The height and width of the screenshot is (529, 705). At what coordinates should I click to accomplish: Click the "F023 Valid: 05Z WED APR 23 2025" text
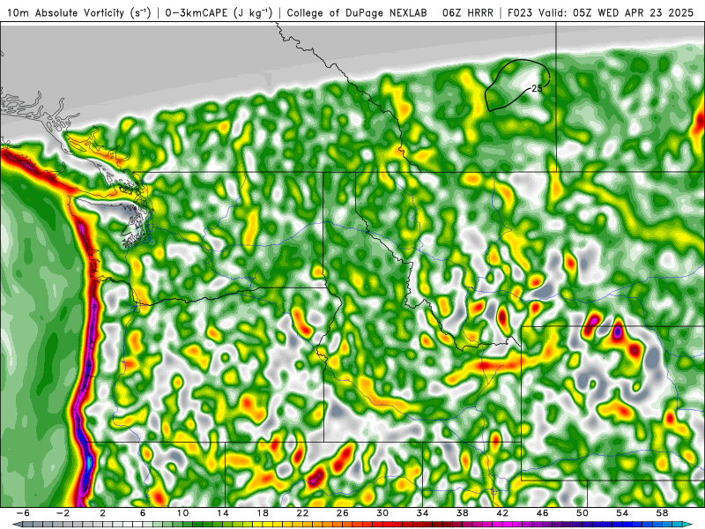pyautogui.click(x=600, y=12)
